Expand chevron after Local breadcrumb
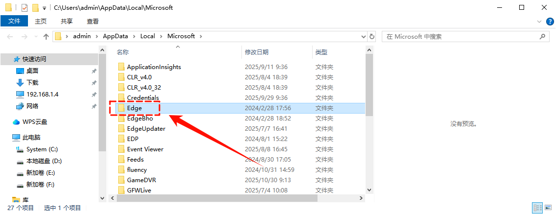 pos(161,36)
